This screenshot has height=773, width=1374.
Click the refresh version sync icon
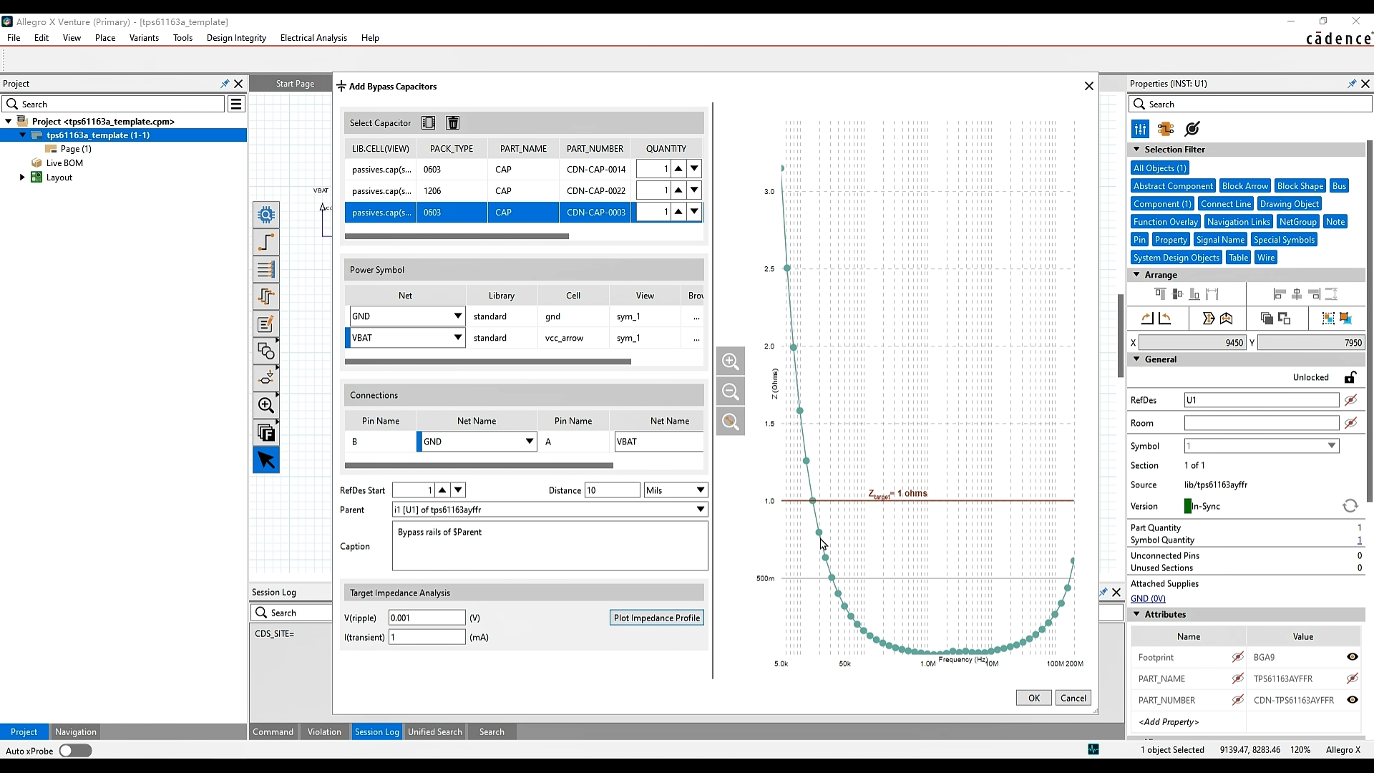pyautogui.click(x=1350, y=506)
